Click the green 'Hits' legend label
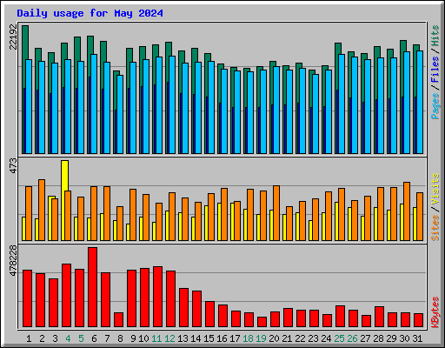445x348 pixels. tap(435, 36)
